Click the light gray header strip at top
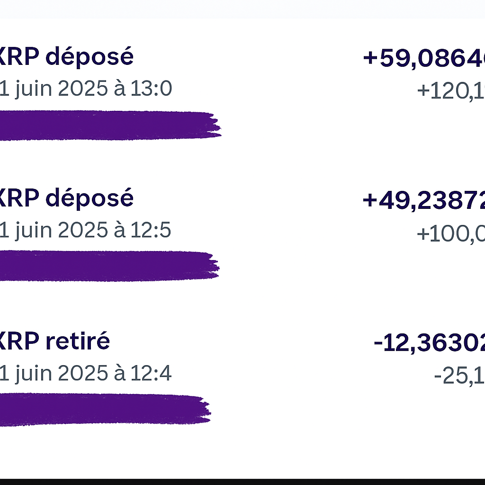485x485 pixels. pyautogui.click(x=242, y=9)
